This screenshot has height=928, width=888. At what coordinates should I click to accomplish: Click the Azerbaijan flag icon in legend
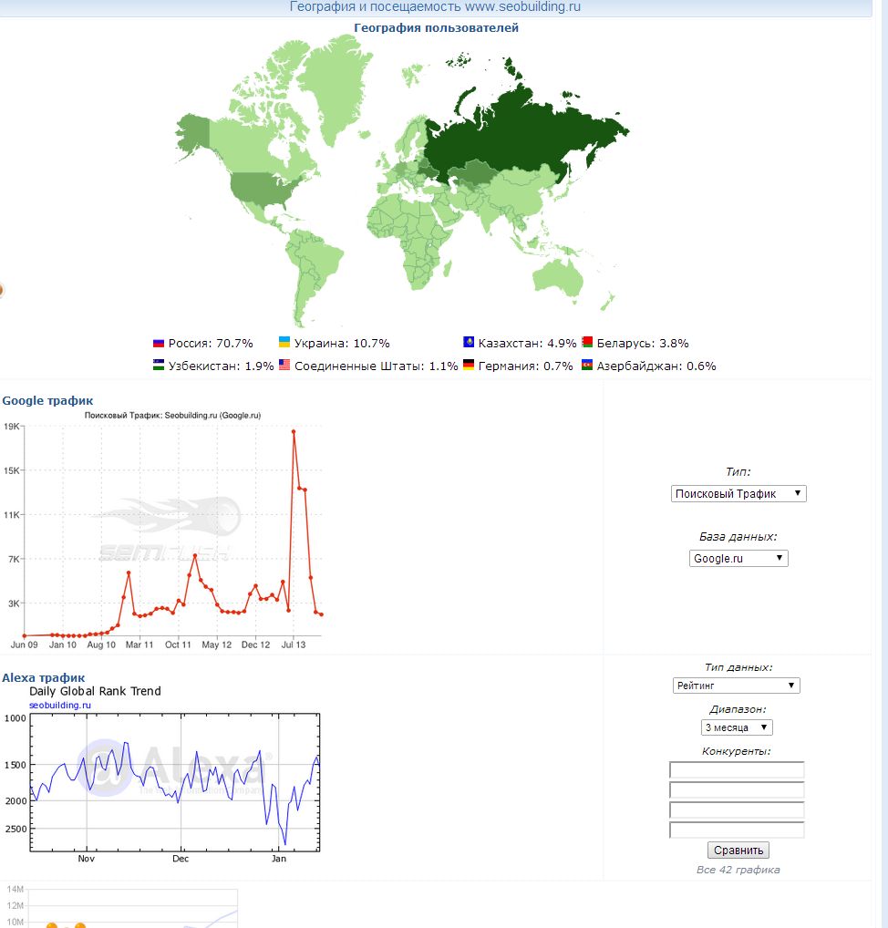[x=588, y=366]
